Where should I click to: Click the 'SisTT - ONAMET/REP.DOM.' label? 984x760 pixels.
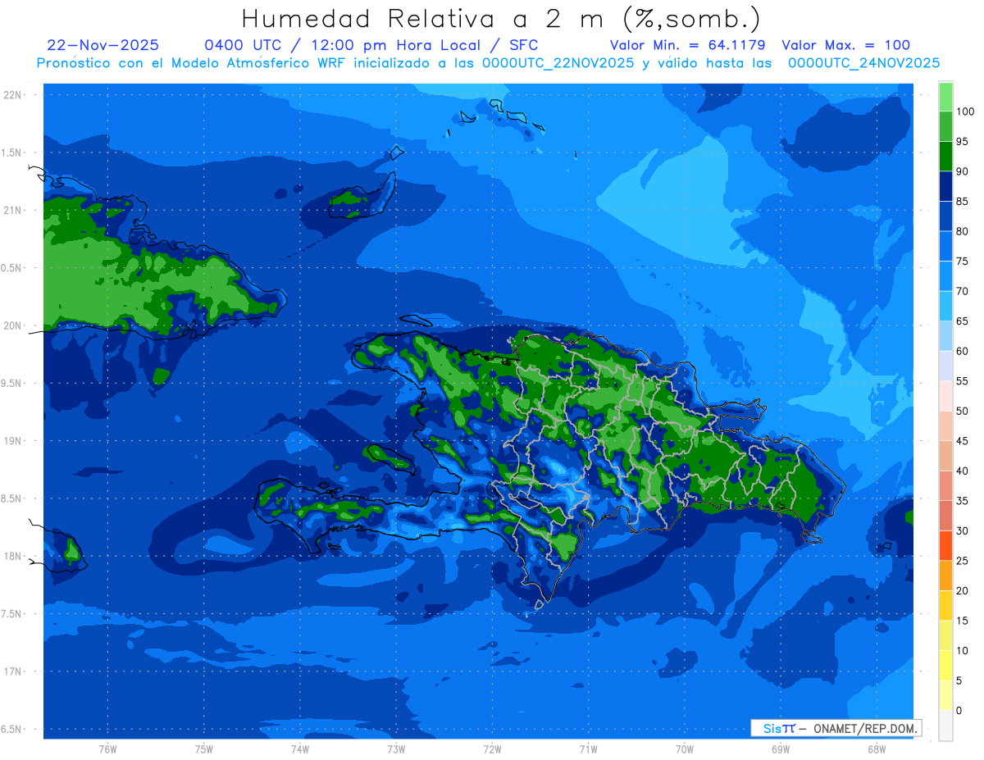tap(836, 728)
